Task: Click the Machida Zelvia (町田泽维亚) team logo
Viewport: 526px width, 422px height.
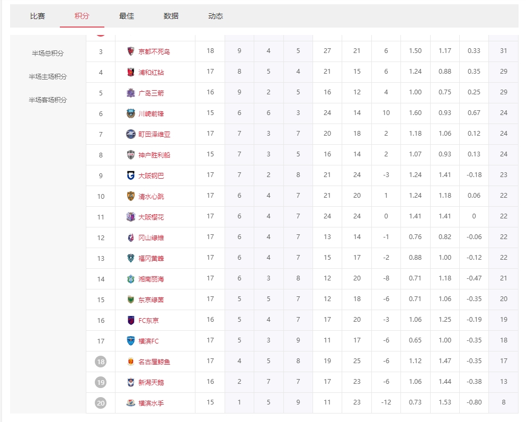Action: coord(131,134)
